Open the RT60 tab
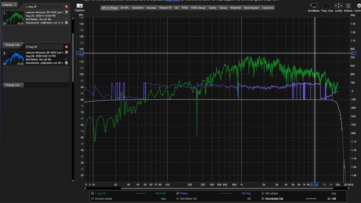Viewport: 361px width, 203px height. [x=185, y=8]
